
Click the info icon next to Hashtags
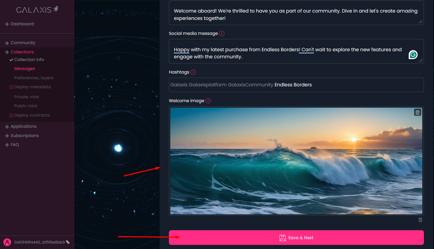(193, 72)
